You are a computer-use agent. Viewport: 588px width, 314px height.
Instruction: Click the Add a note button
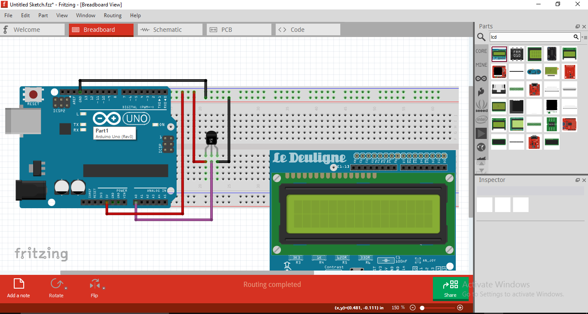click(19, 288)
